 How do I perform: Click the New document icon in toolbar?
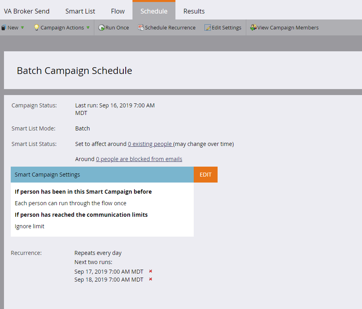pos(4,28)
